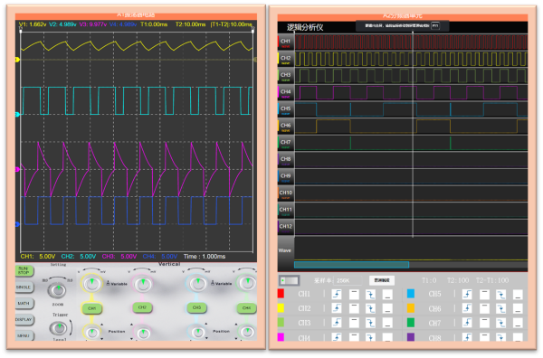Toggle oscilloscope channel CH1 button
This screenshot has height=358, width=543.
coord(91,308)
